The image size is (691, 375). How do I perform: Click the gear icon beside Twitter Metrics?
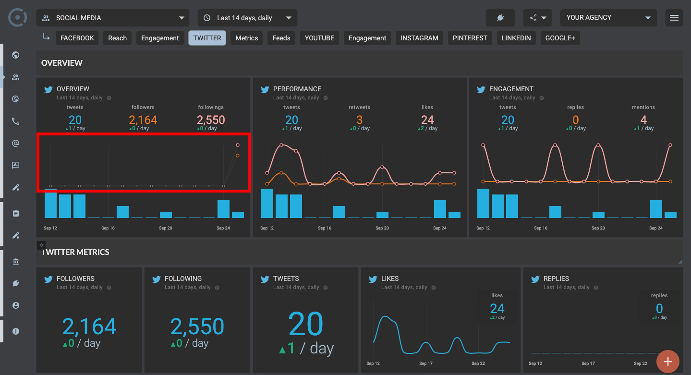pos(41,245)
